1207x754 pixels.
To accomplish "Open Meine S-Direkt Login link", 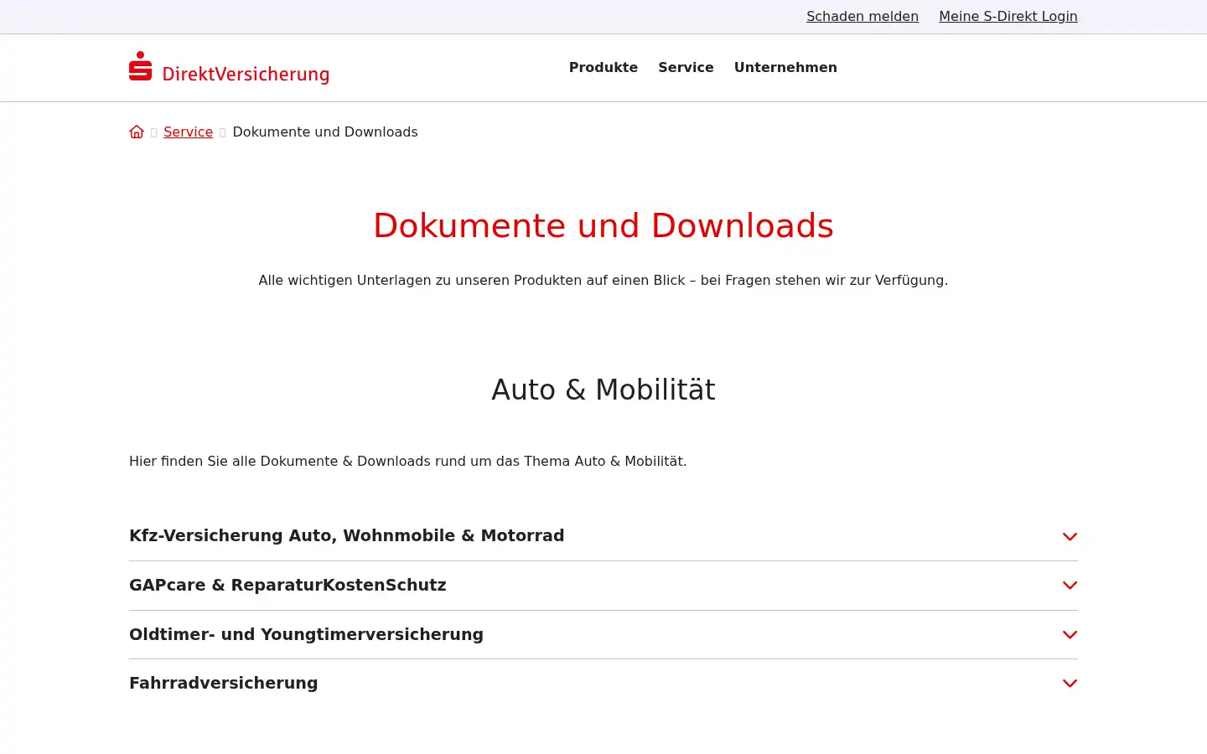I will pyautogui.click(x=1008, y=16).
